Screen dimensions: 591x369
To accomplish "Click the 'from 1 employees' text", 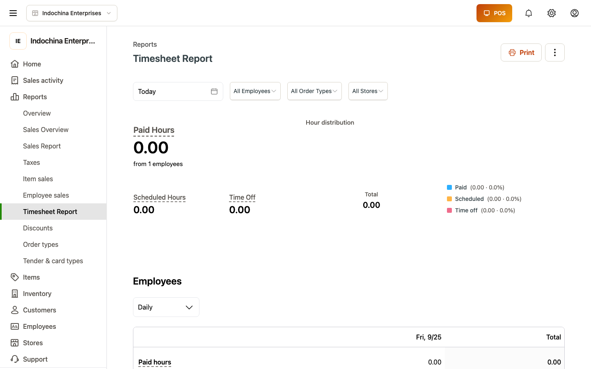I will coord(158,164).
